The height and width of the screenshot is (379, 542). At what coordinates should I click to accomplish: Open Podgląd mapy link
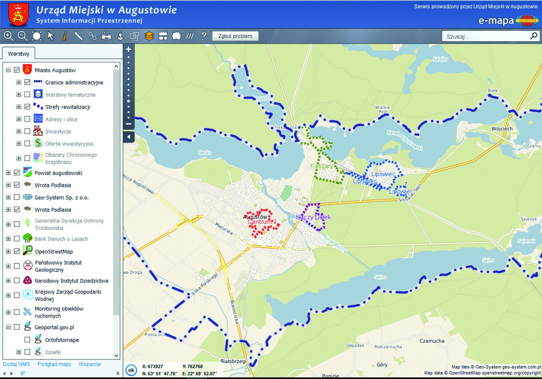[x=54, y=364]
